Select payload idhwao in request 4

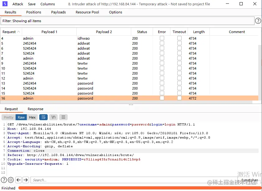83,38
